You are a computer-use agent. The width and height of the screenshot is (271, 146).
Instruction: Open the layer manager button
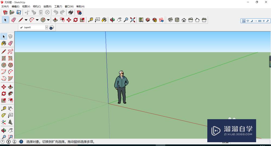(x=52, y=27)
